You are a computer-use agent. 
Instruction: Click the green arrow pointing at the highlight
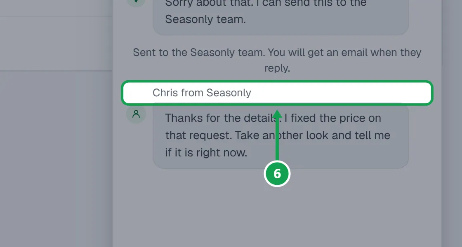[277, 135]
